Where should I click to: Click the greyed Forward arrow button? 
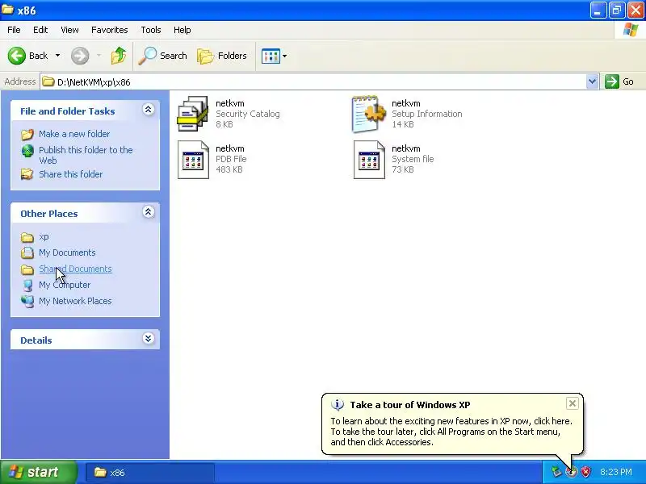(x=80, y=56)
